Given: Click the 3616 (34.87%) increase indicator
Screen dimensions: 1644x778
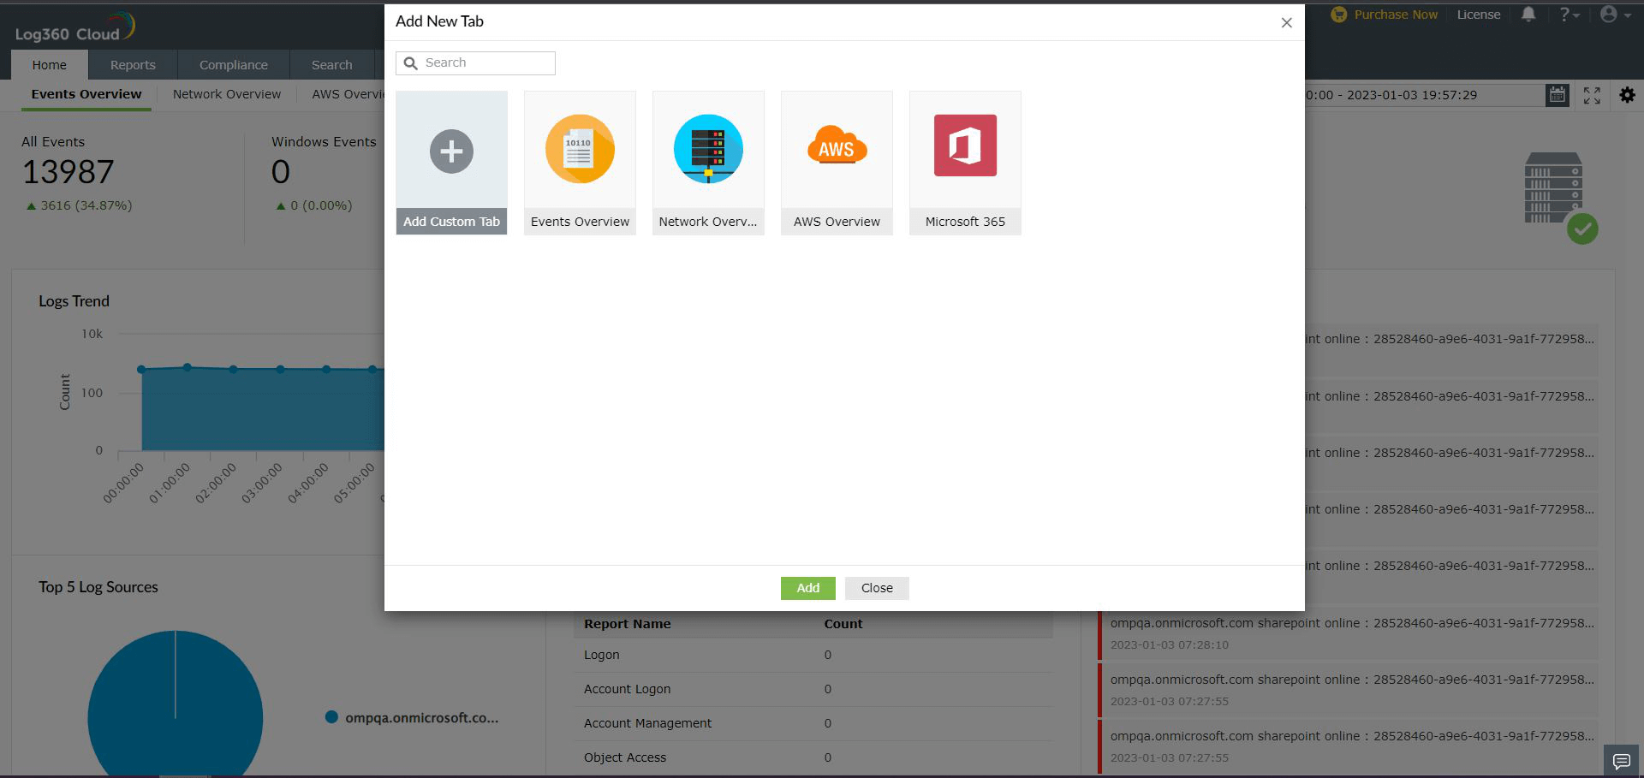Looking at the screenshot, I should 80,205.
